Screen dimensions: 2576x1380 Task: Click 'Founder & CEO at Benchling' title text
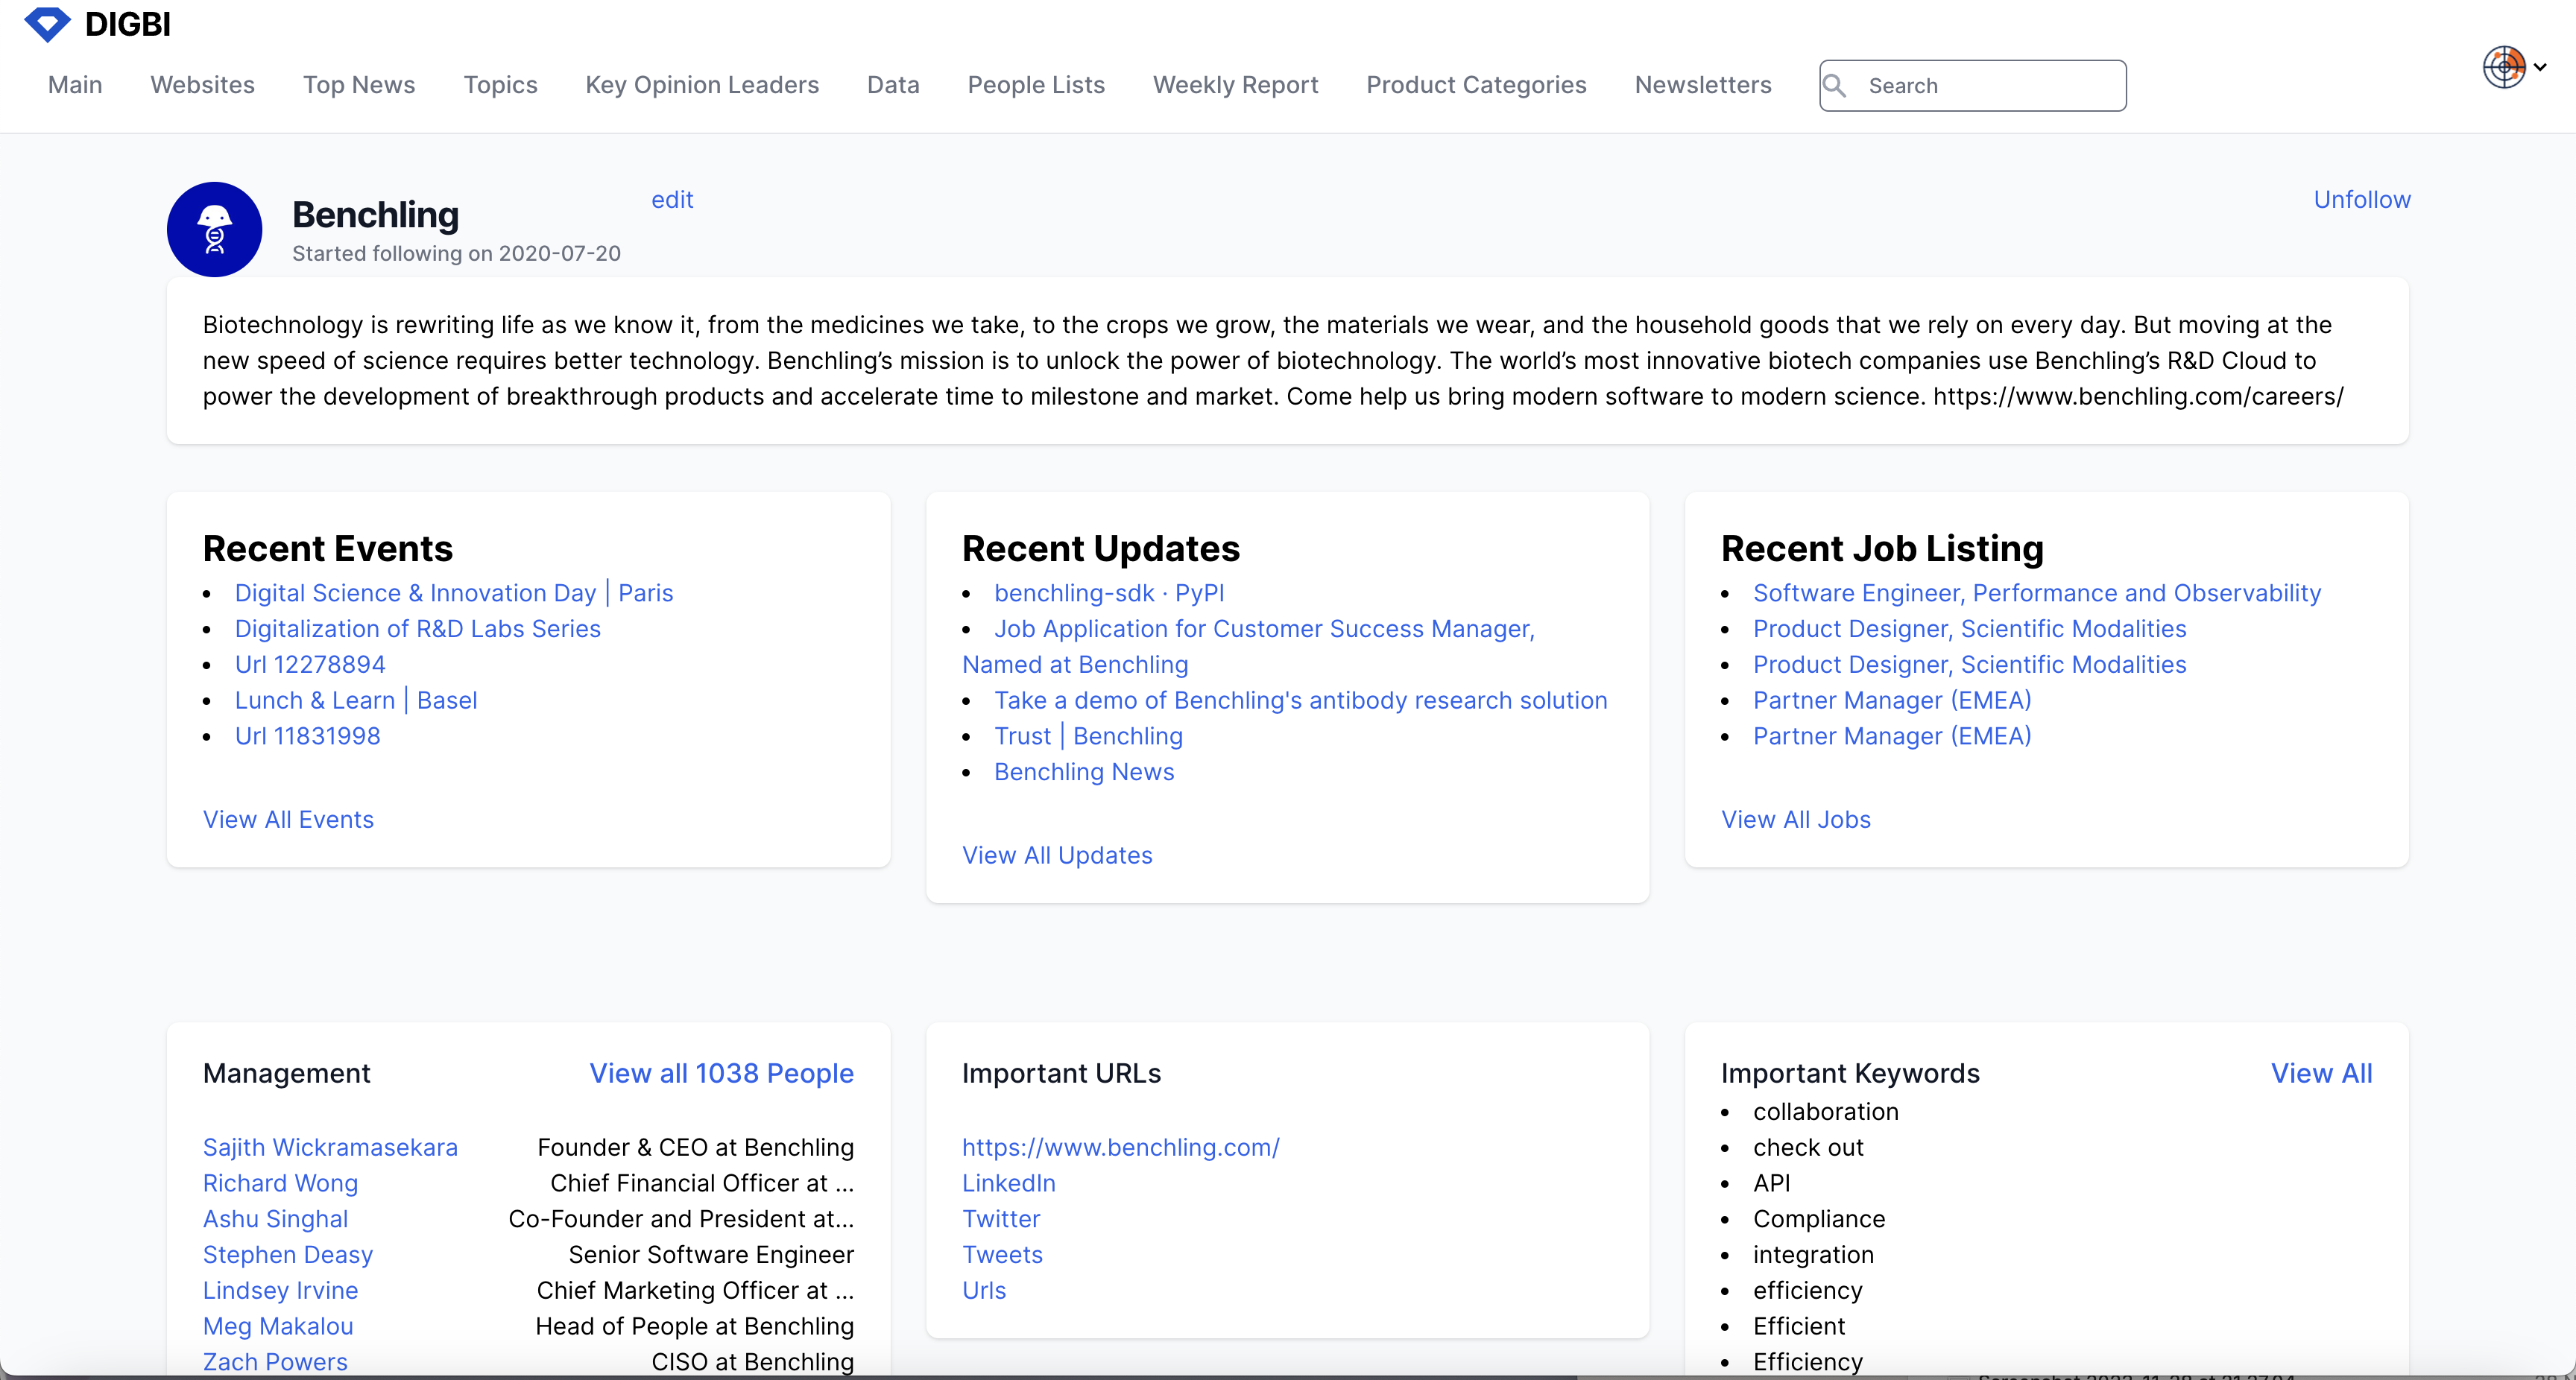pos(695,1148)
